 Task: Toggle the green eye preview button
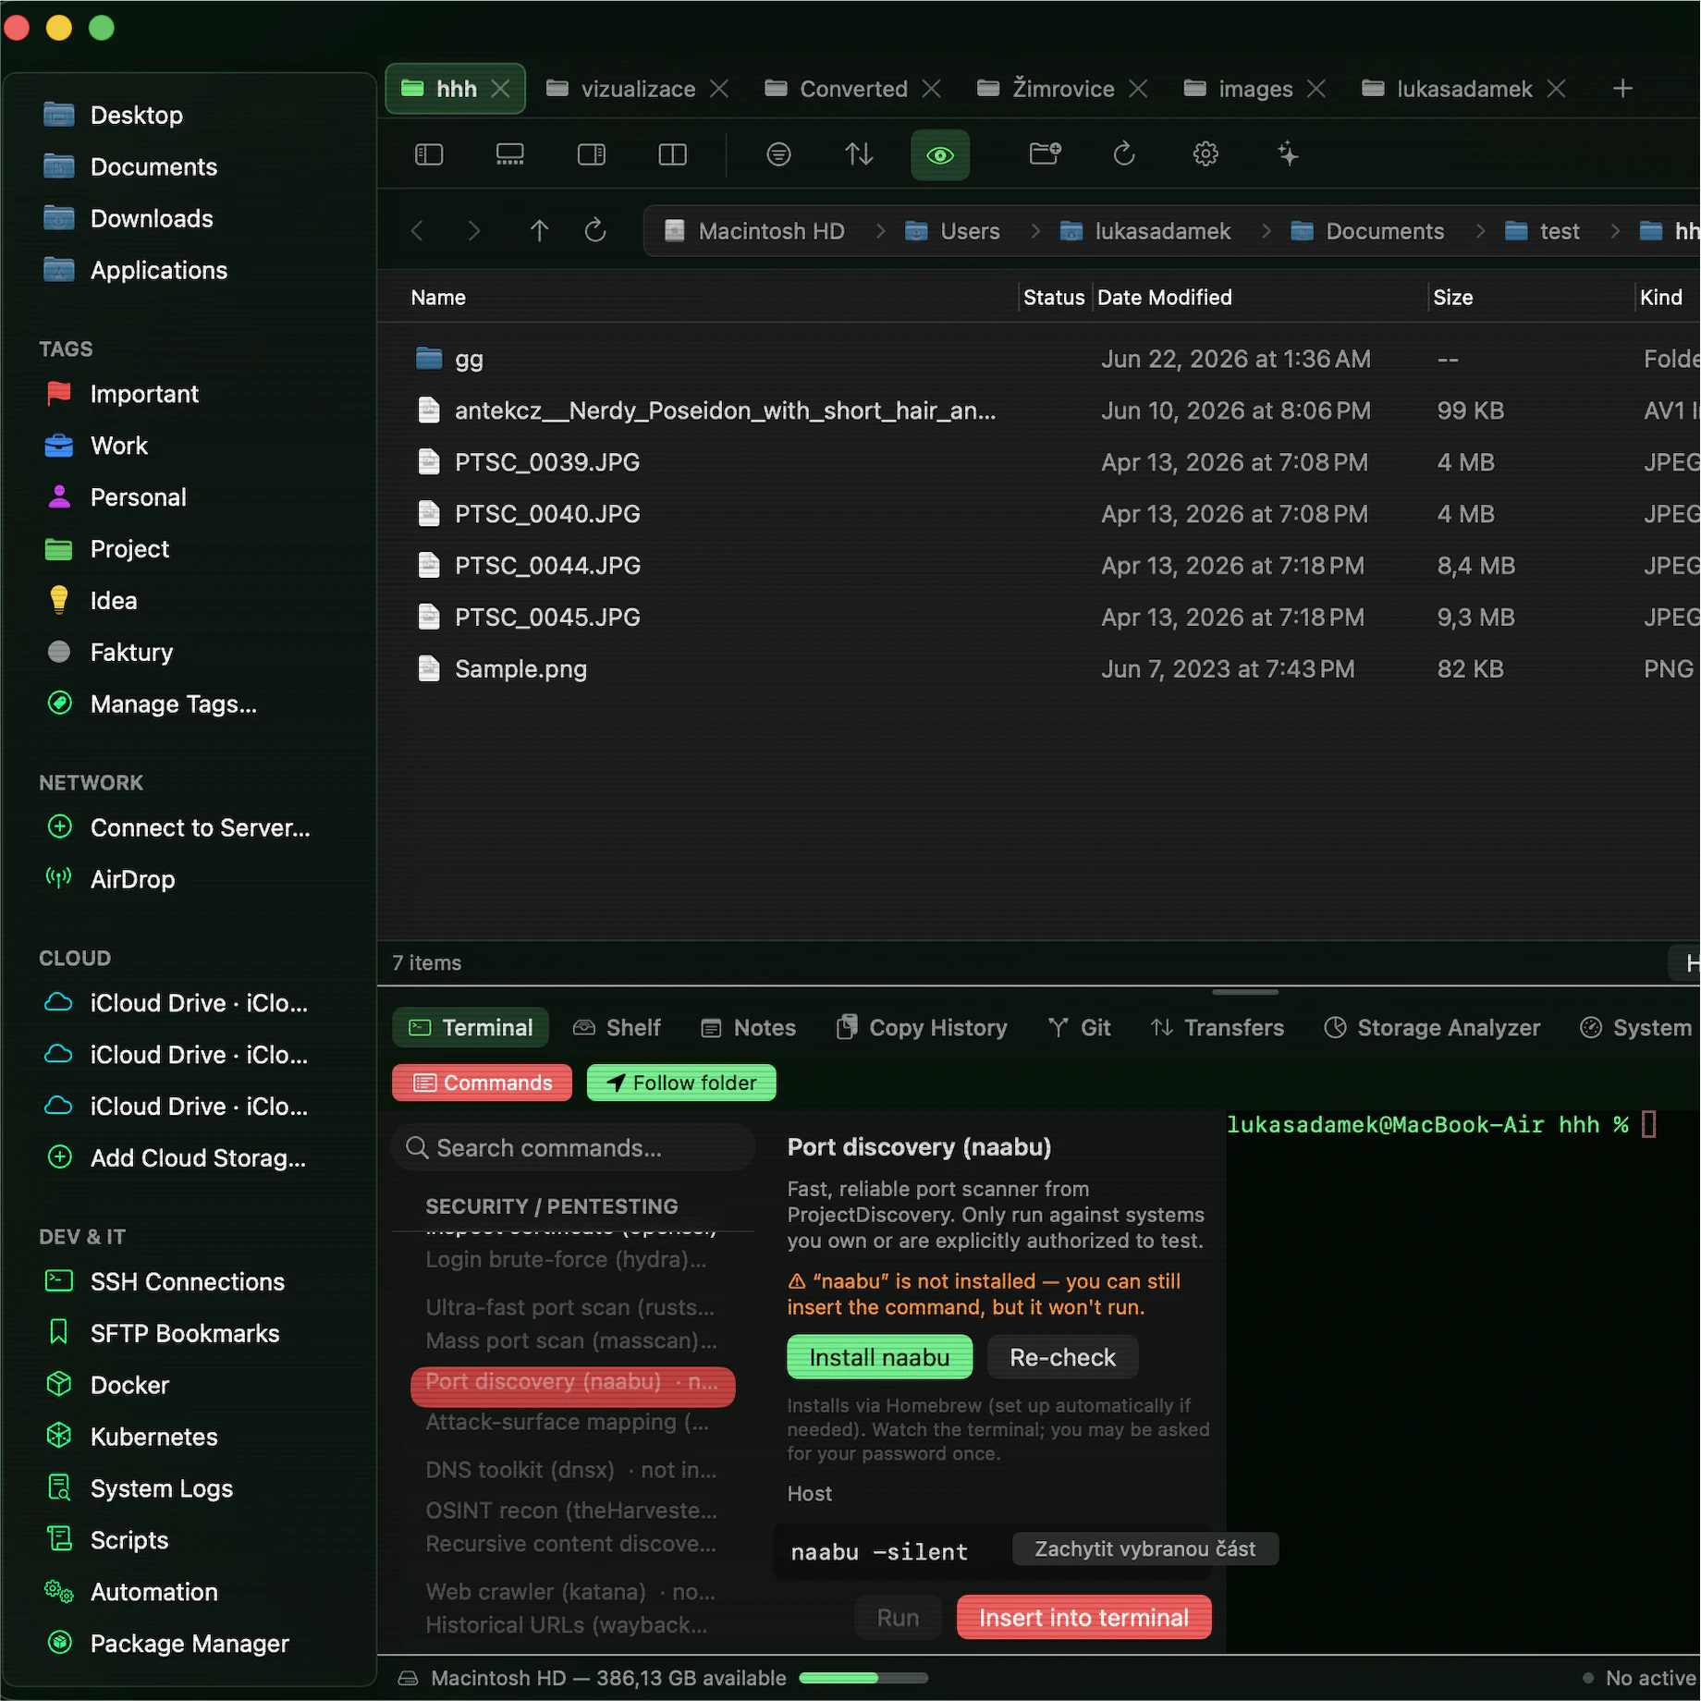(x=940, y=154)
